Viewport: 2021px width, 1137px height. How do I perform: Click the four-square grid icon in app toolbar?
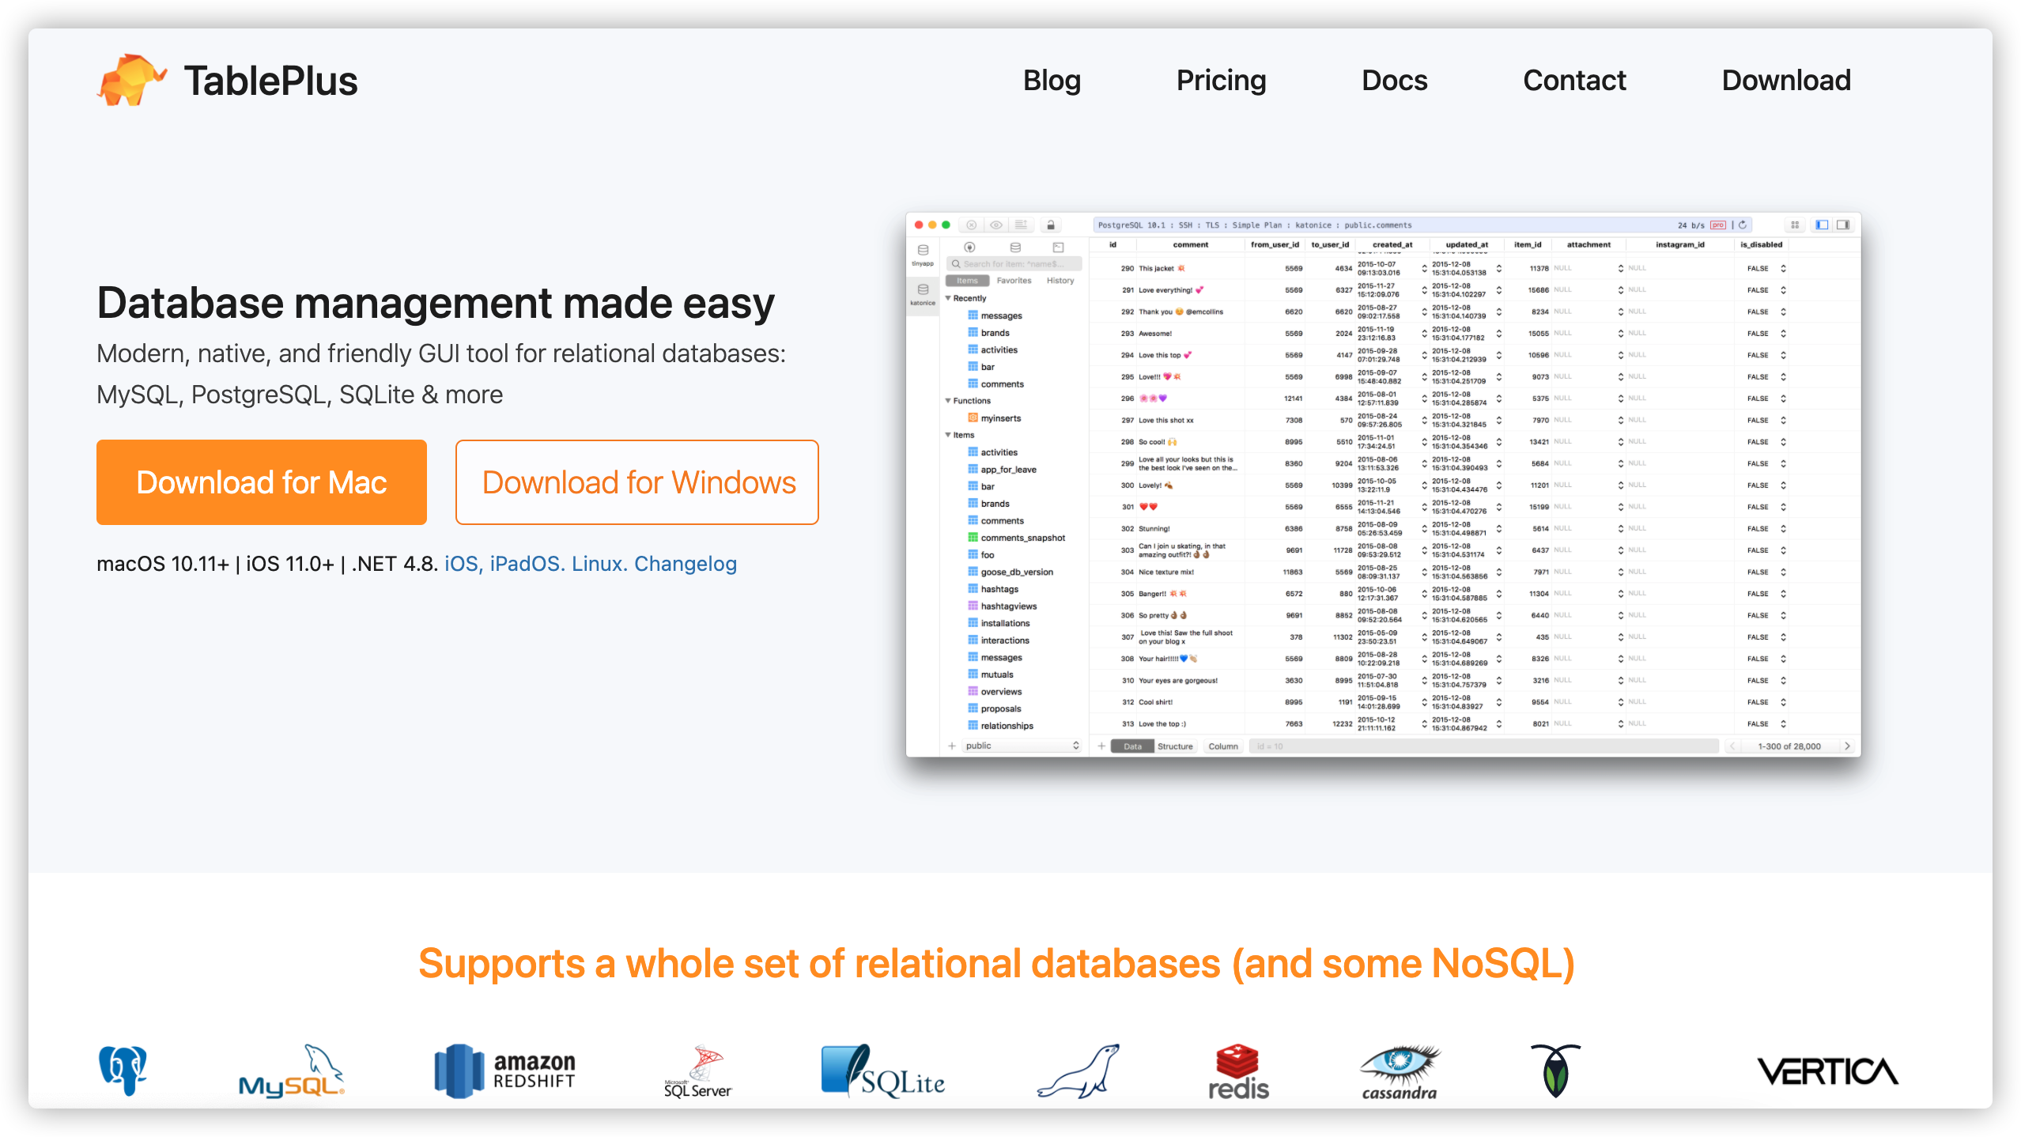pos(1795,225)
